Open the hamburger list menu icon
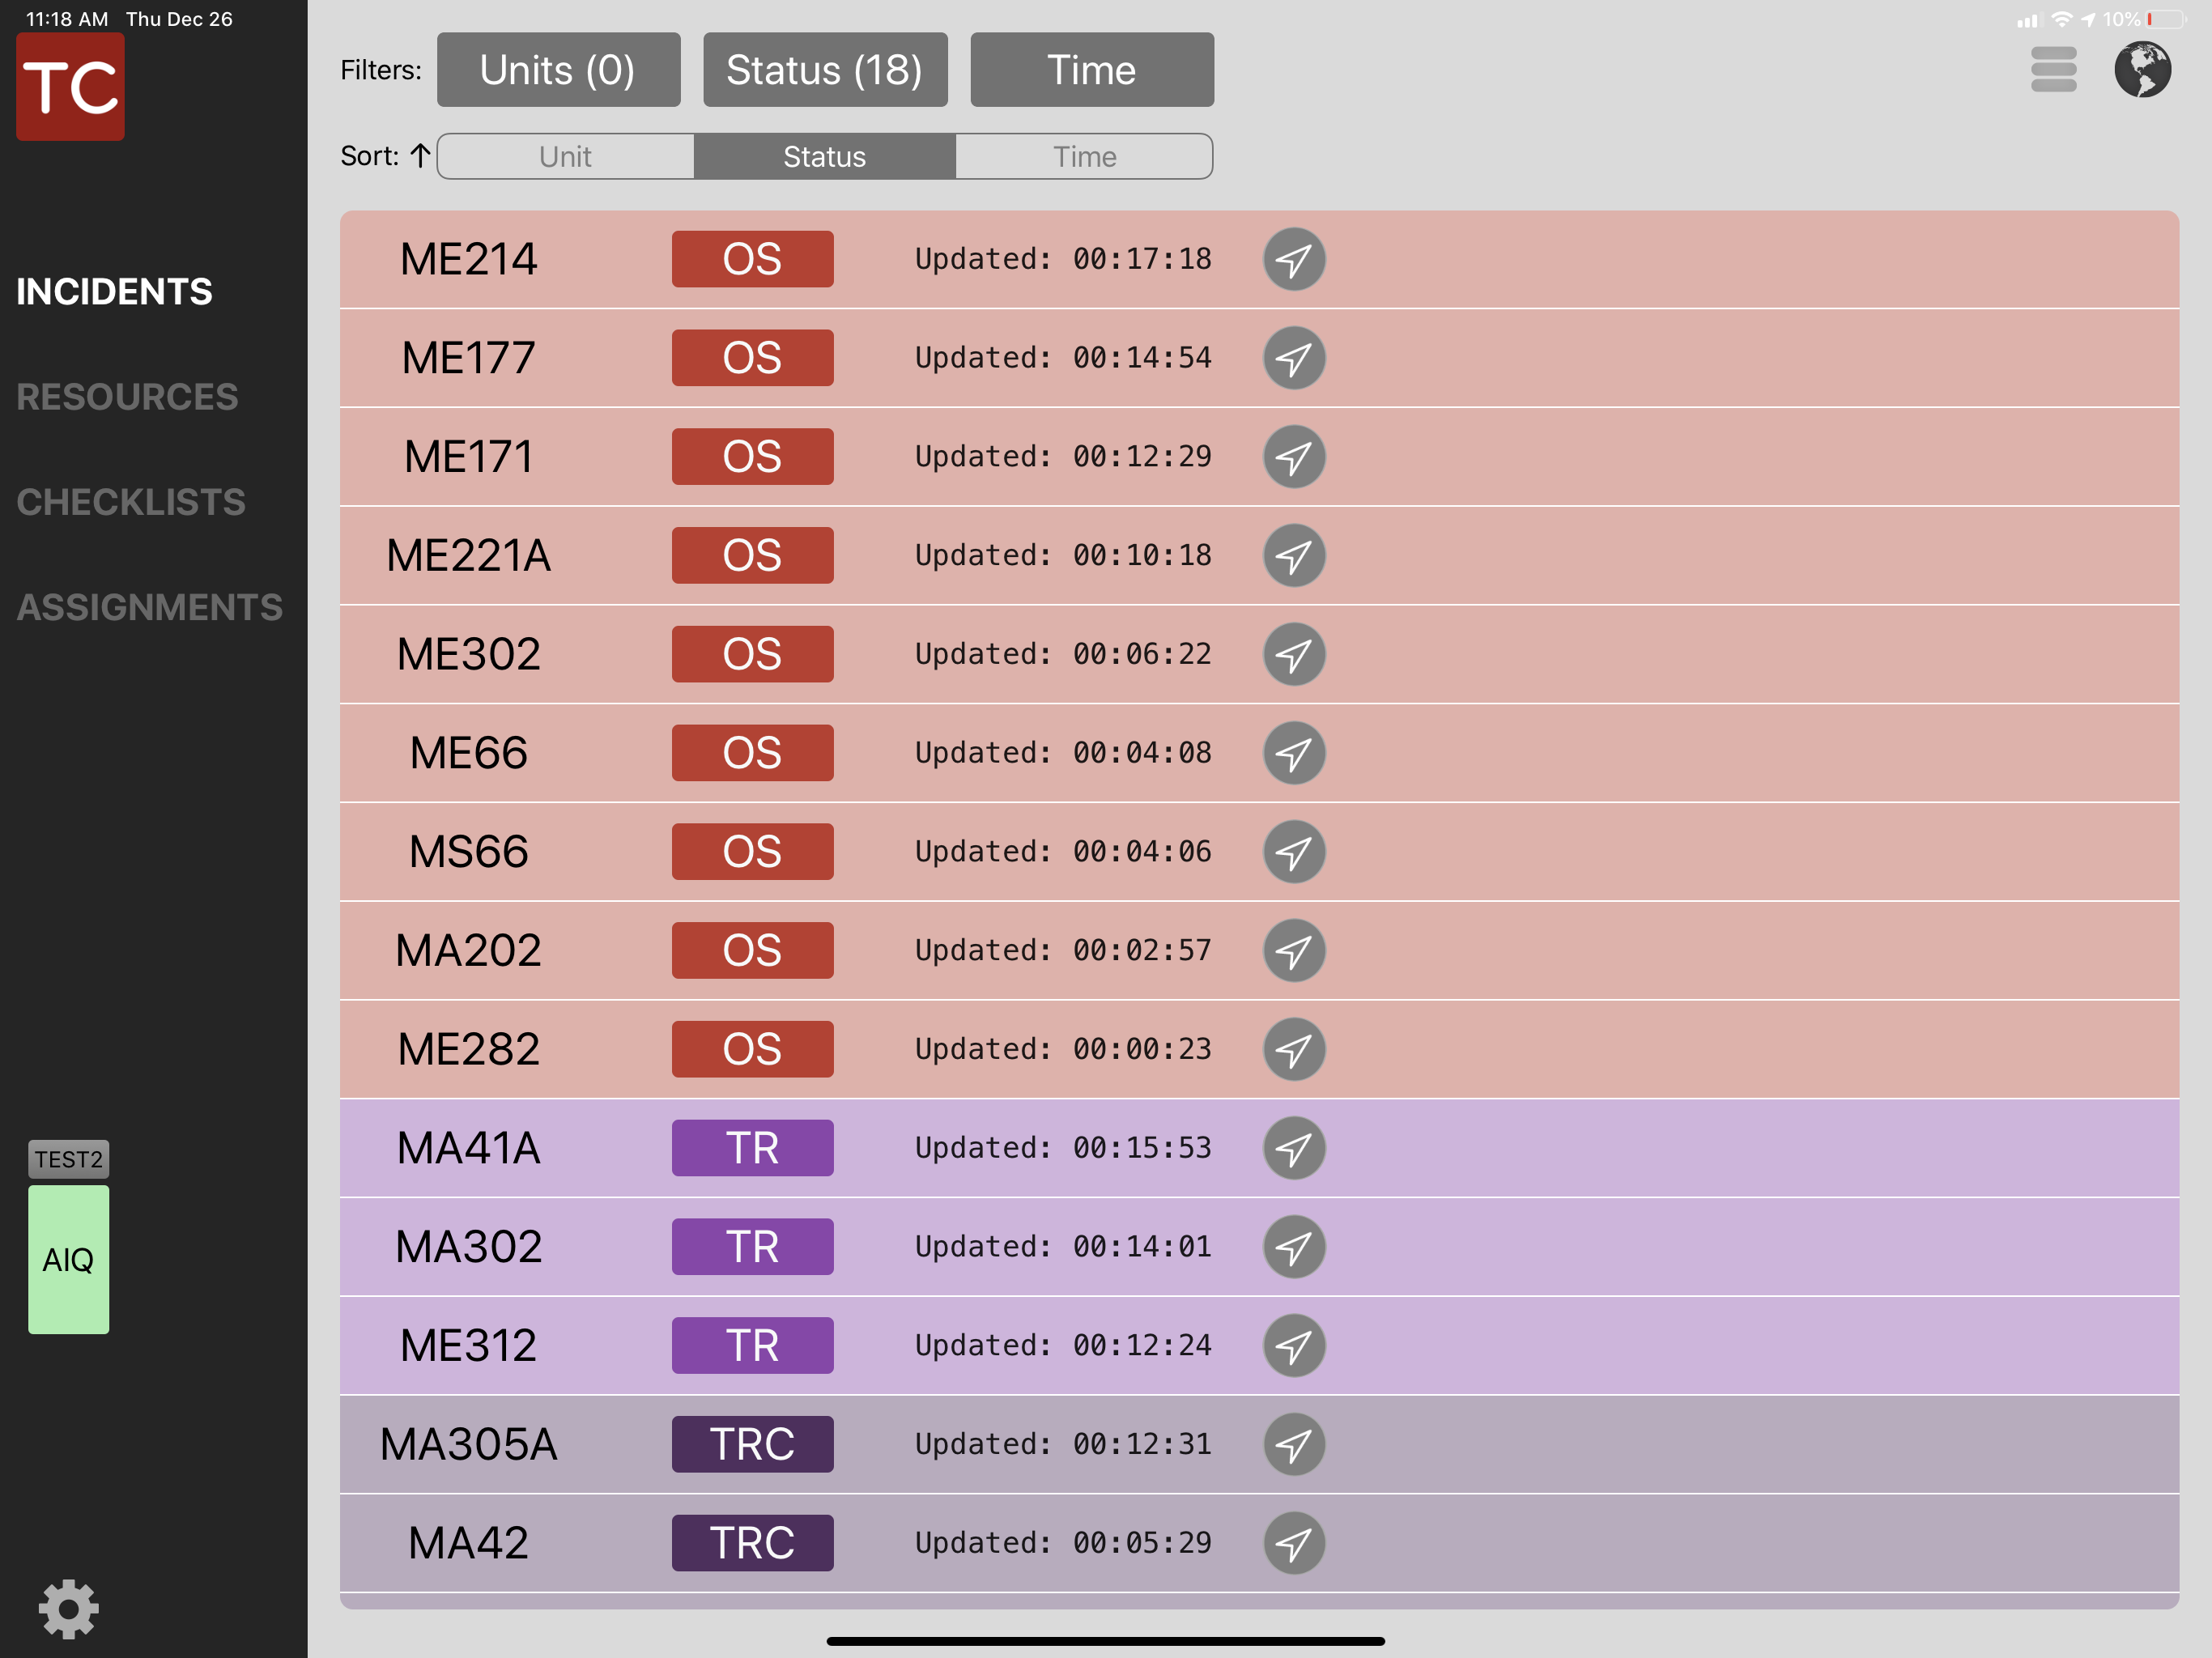This screenshot has width=2212, height=1658. pos(2053,70)
